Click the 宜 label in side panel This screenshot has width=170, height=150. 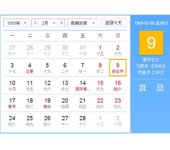point(142,88)
